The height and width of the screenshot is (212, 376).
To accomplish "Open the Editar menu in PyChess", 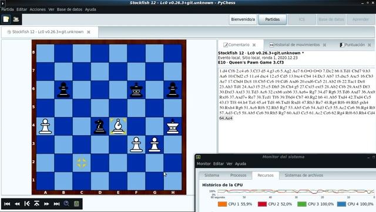I will point(22,9).
